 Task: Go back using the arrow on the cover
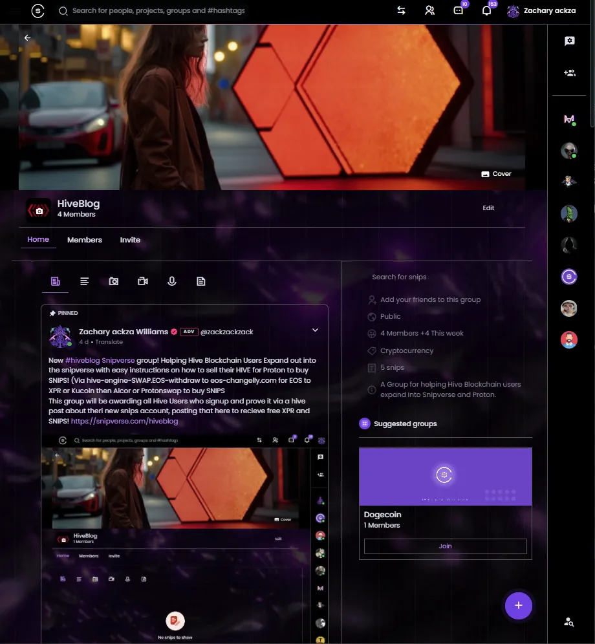[28, 38]
